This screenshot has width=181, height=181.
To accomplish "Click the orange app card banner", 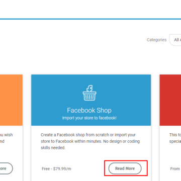I will 11,100.
